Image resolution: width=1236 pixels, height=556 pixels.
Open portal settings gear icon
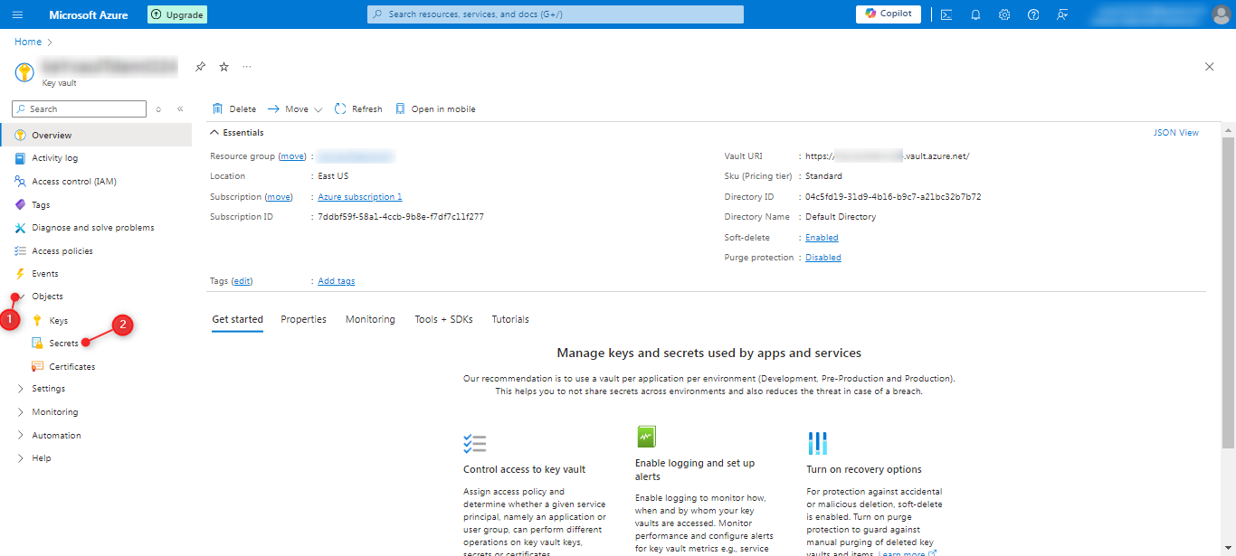coord(1004,14)
